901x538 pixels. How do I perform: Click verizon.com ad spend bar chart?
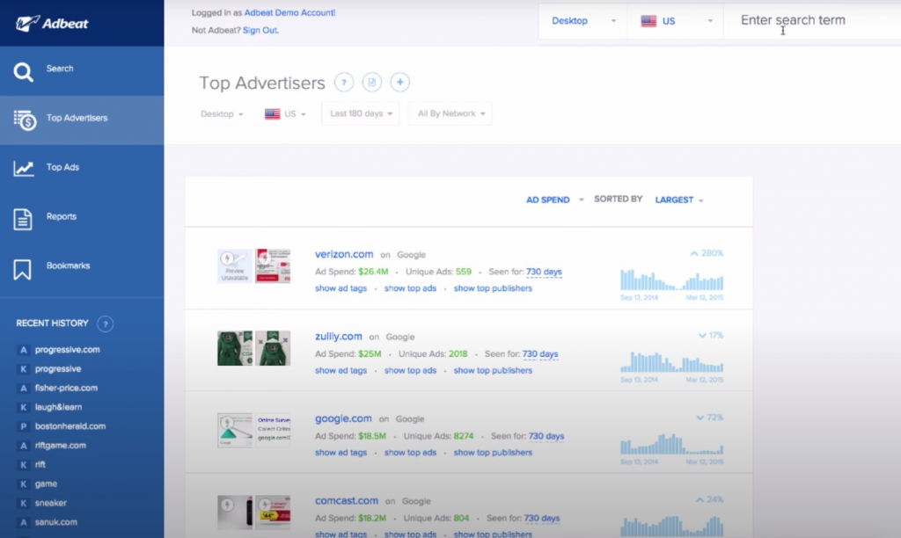pyautogui.click(x=671, y=280)
